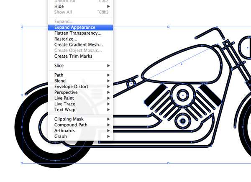Click the arrow beside Envelope Distort
Viewport: 251px width, 182px height.
click(108, 87)
